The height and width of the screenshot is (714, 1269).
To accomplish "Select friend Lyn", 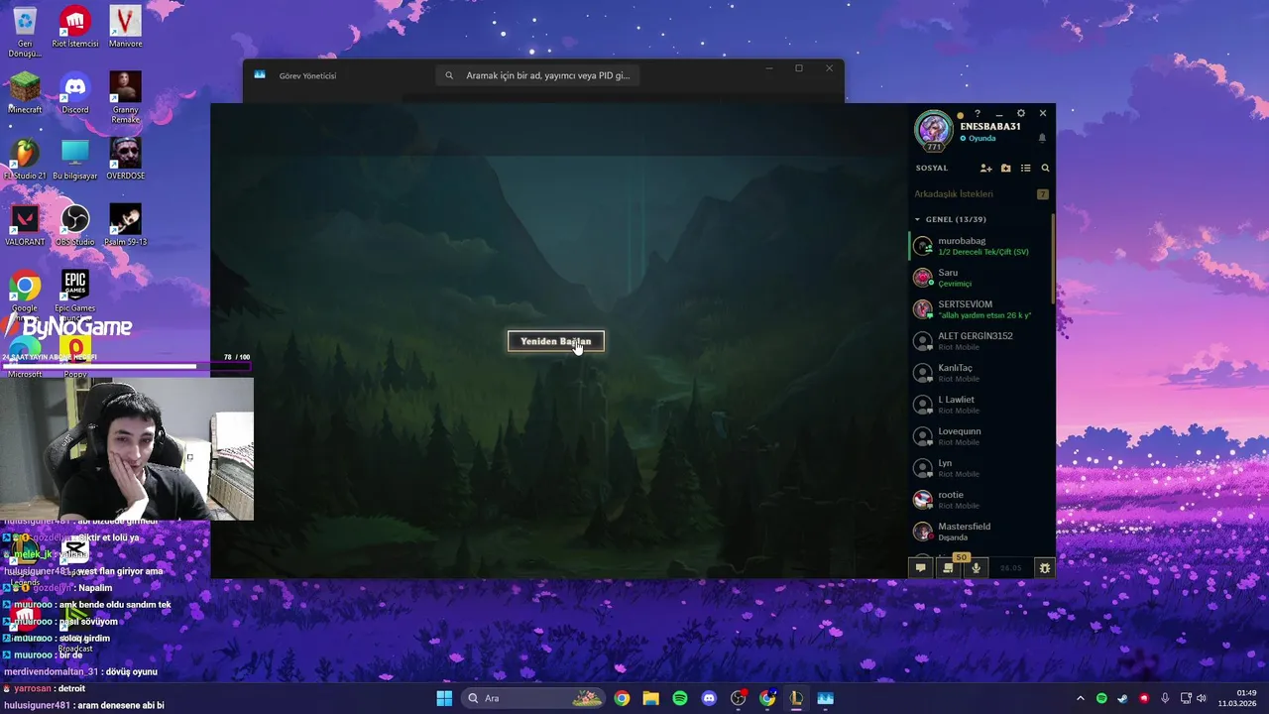I will [x=981, y=468].
